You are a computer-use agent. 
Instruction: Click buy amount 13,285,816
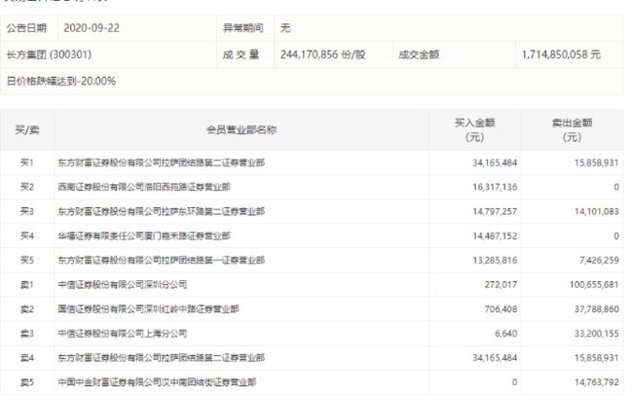(x=495, y=260)
